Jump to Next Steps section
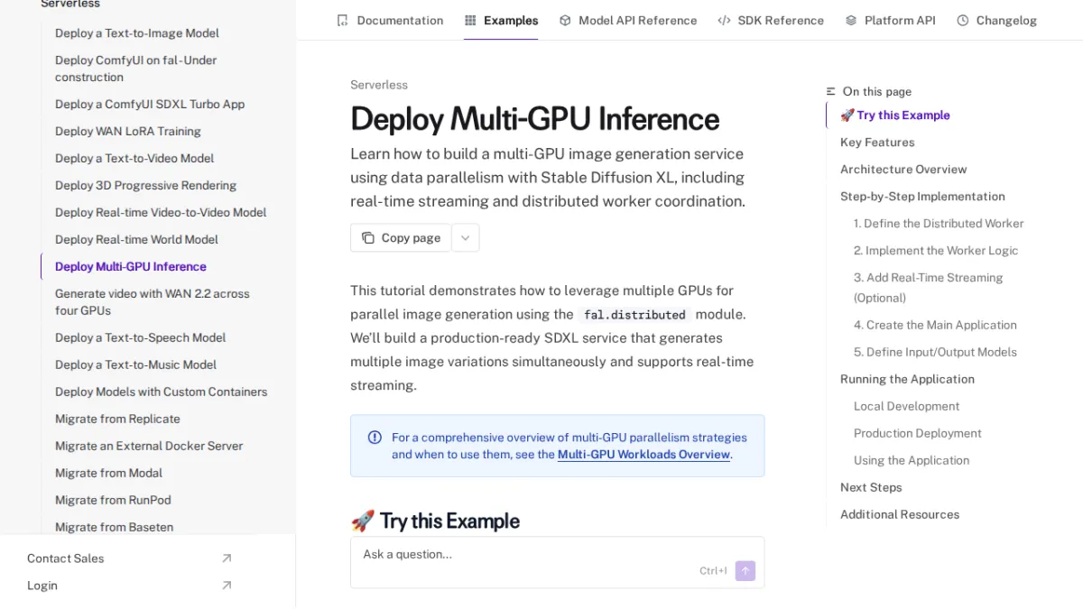 click(x=871, y=487)
